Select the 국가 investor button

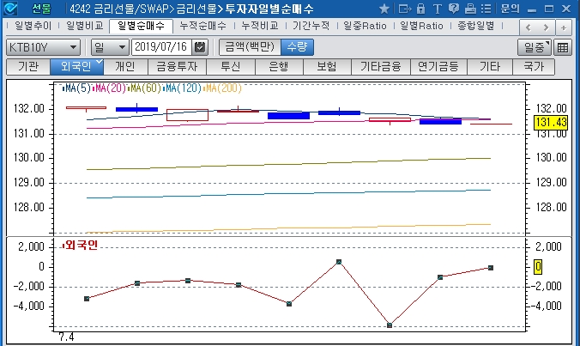(534, 67)
